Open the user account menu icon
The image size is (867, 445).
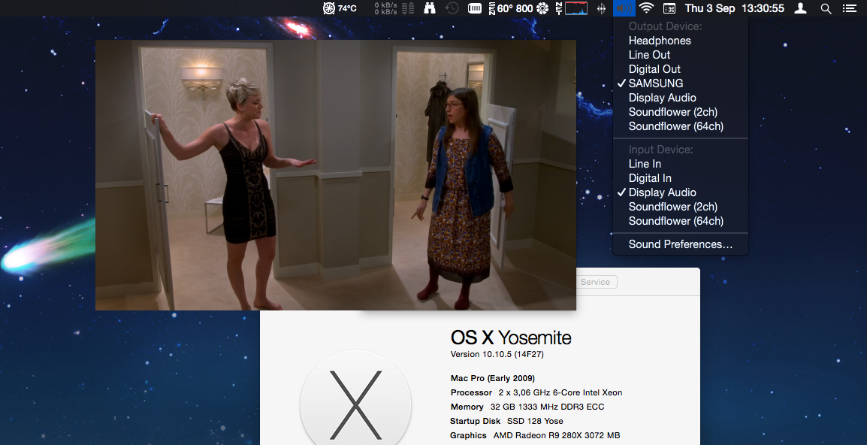click(800, 8)
